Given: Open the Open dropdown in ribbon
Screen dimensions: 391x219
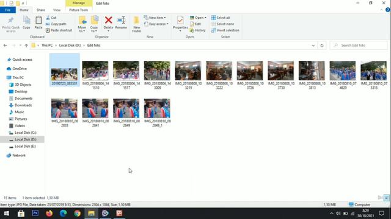Looking at the screenshot, I should click(198, 18).
